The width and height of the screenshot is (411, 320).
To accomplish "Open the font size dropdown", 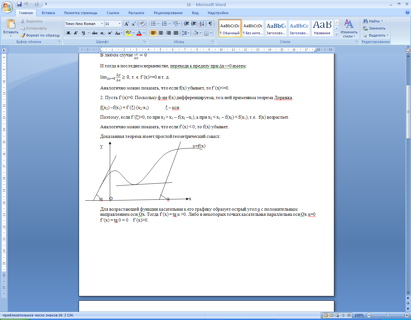I will point(120,24).
